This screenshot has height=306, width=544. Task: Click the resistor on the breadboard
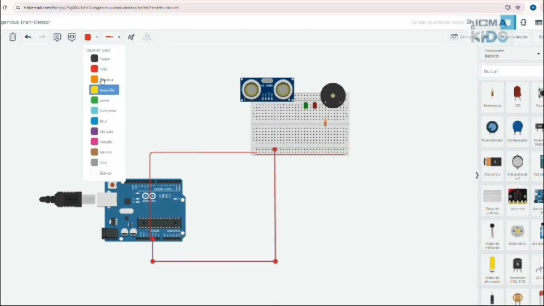coord(325,122)
